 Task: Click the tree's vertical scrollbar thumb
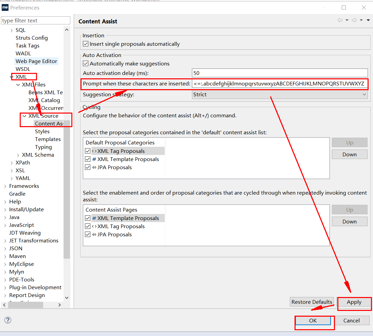click(x=67, y=190)
